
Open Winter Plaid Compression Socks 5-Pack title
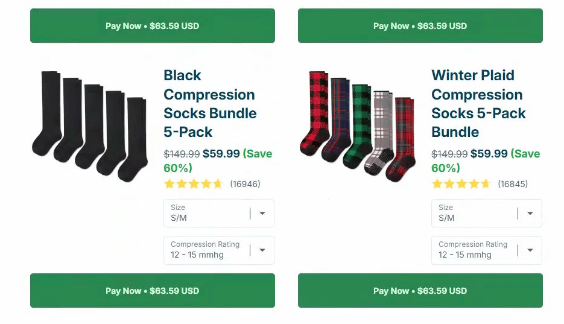[478, 103]
